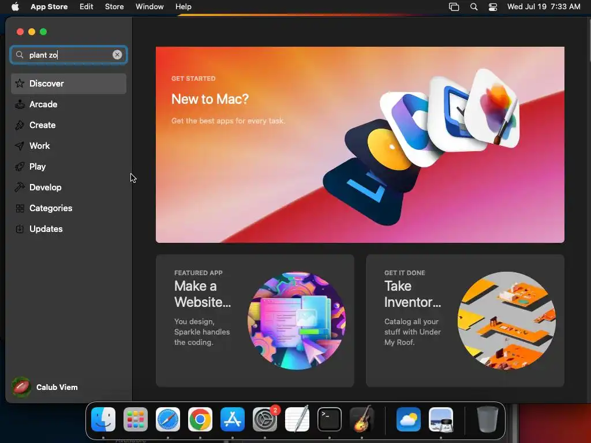Open Launchpad from the Dock

(136, 419)
